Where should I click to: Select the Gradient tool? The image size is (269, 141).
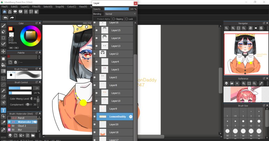[x=3, y=71]
